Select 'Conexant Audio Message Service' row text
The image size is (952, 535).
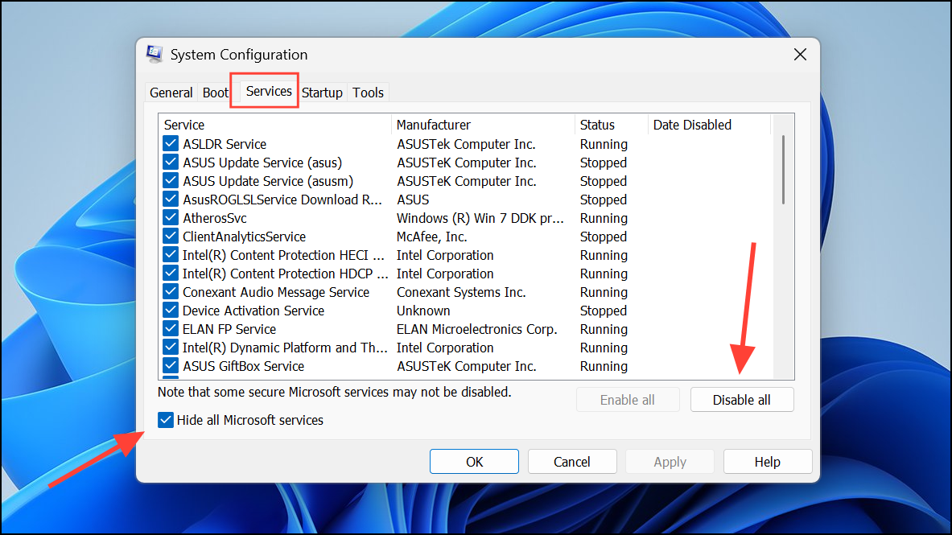click(276, 292)
